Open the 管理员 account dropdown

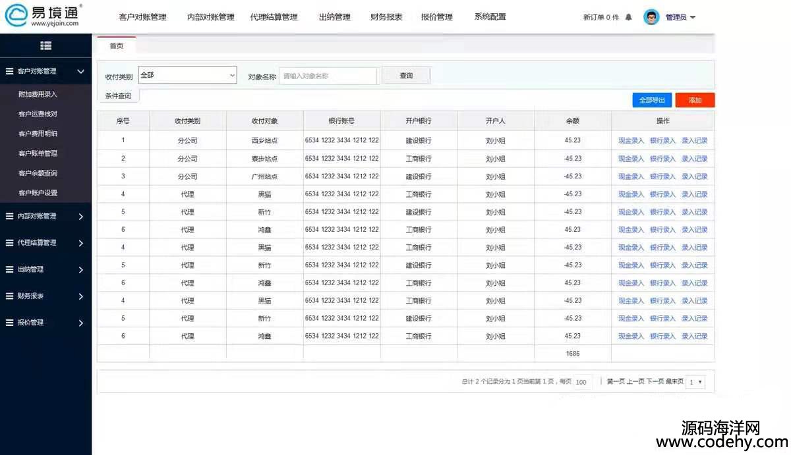pyautogui.click(x=680, y=17)
